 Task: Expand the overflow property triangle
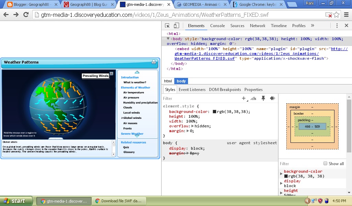(x=192, y=126)
